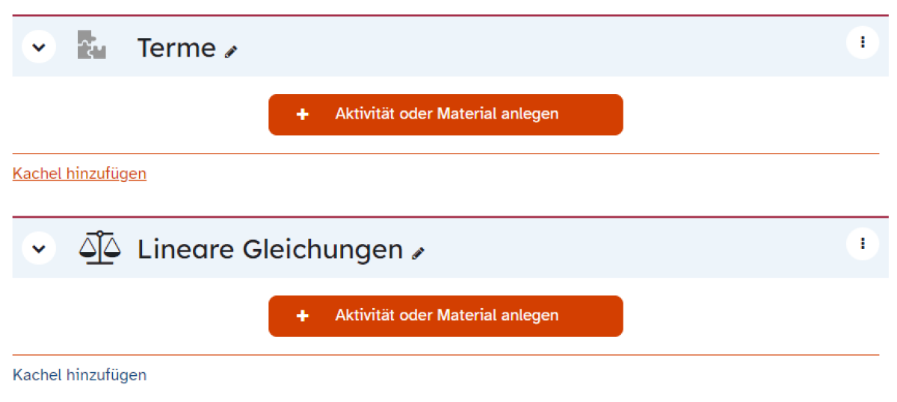Viewport: 897px width, 402px height.
Task: Open the three-dot menu for Lineare Gleichungen
Action: click(863, 243)
